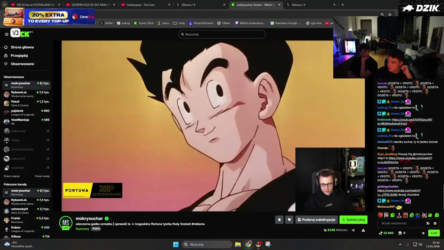Open the StreamElements bookmark

pos(201,23)
